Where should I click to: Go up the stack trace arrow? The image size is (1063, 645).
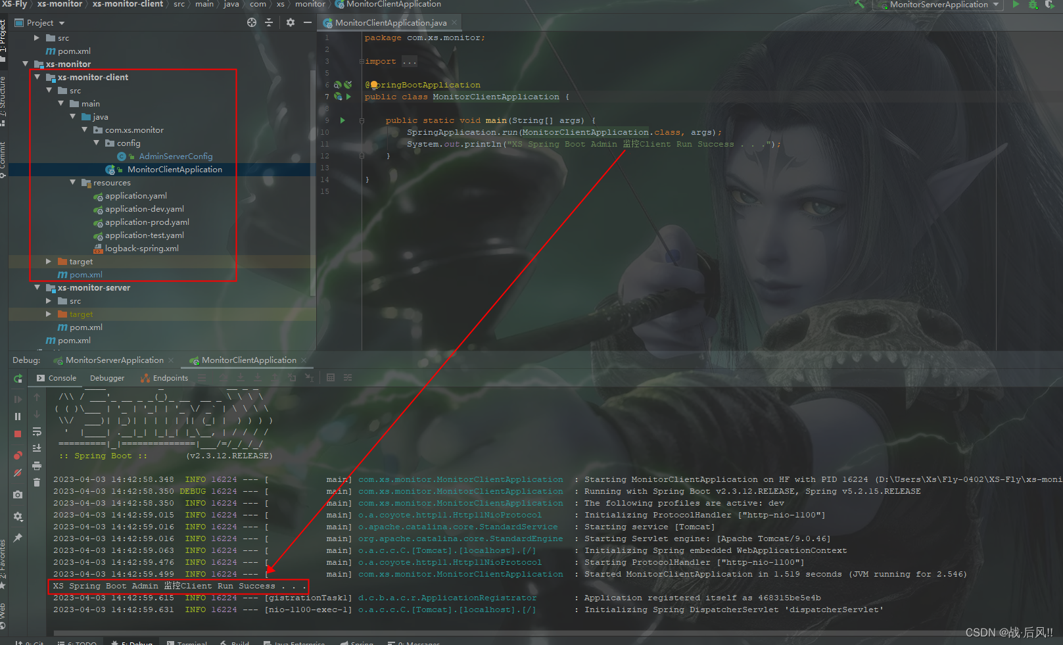(x=37, y=397)
